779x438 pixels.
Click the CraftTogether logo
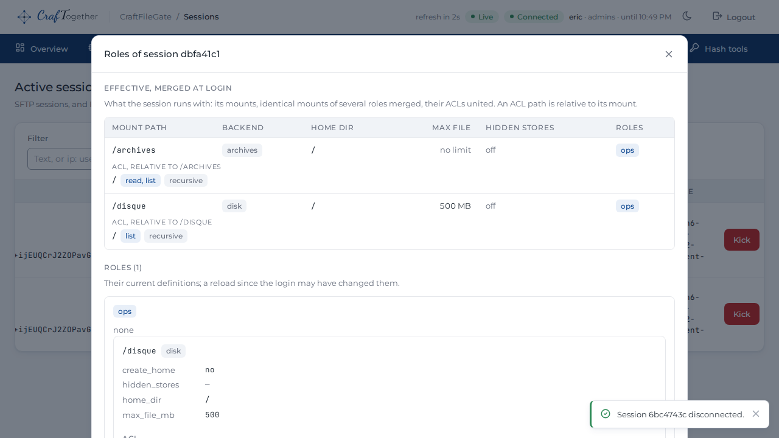(57, 16)
